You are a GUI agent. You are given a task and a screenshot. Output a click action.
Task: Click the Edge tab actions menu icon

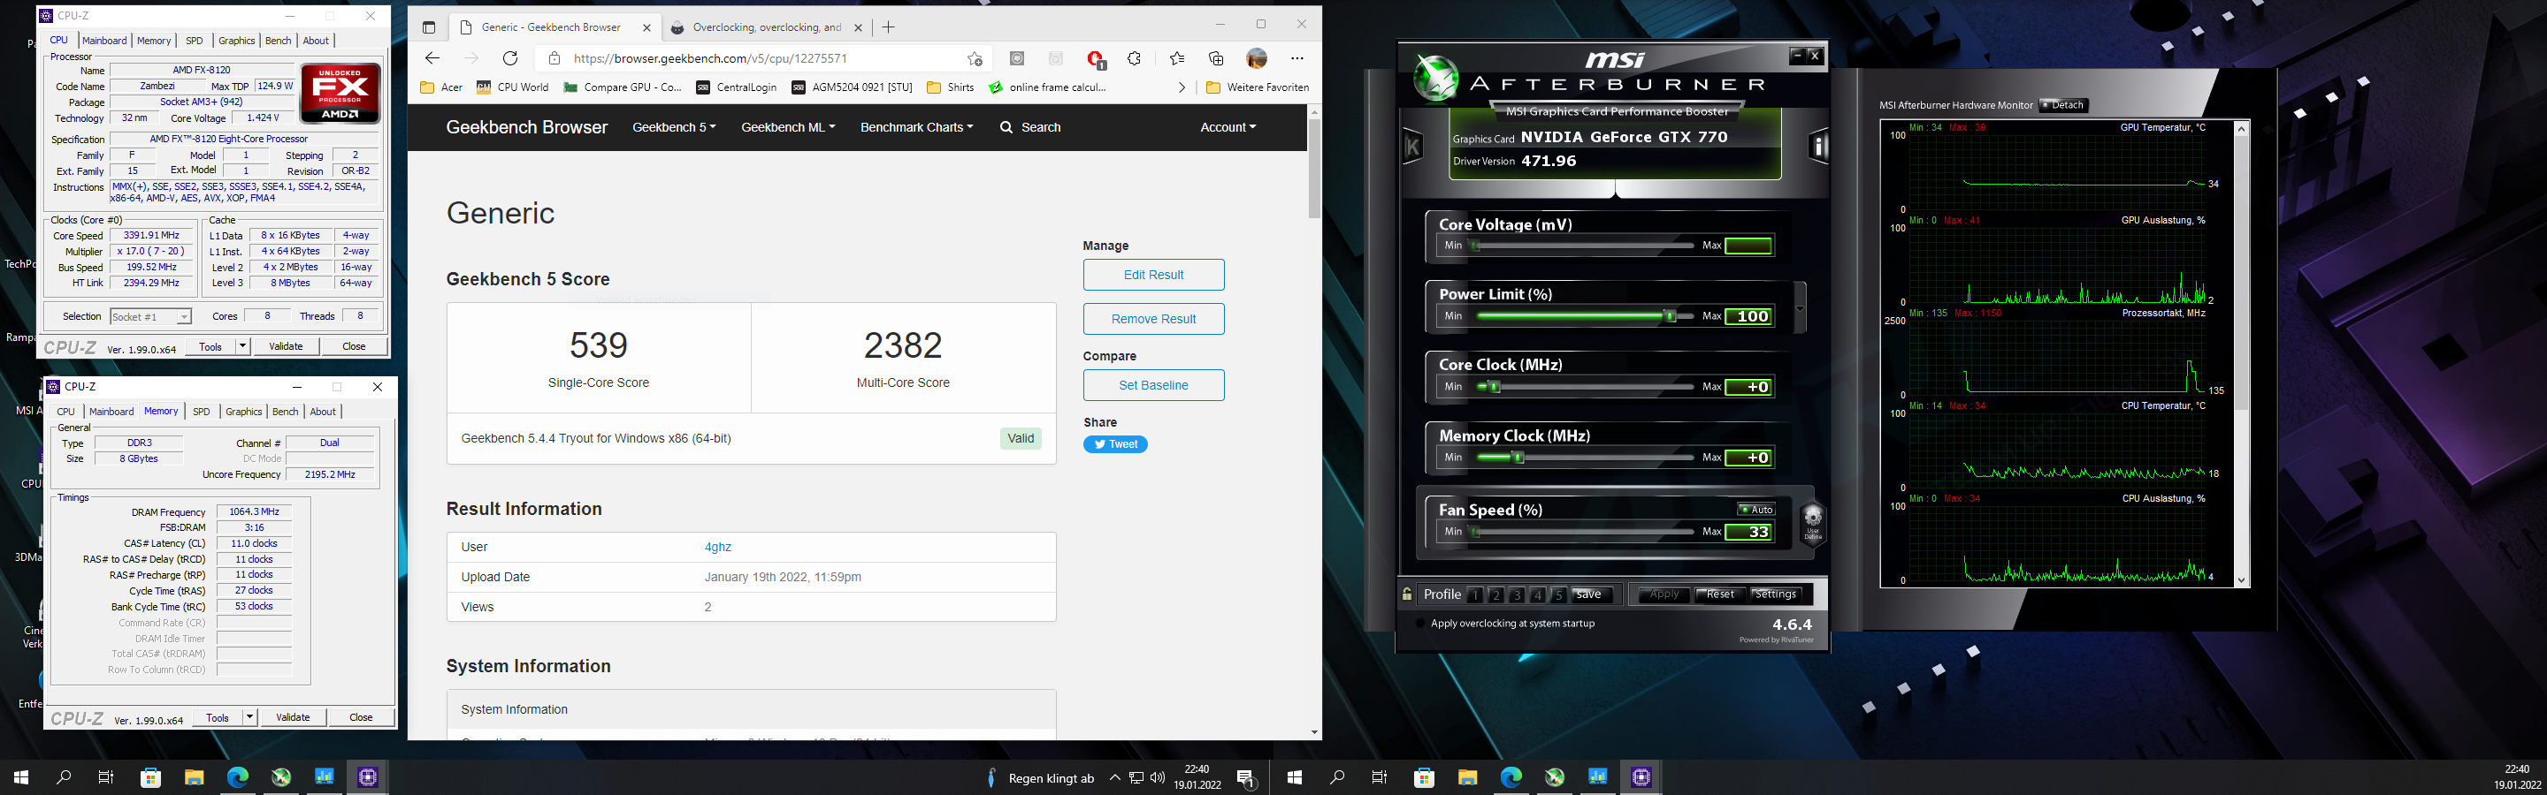tap(428, 27)
